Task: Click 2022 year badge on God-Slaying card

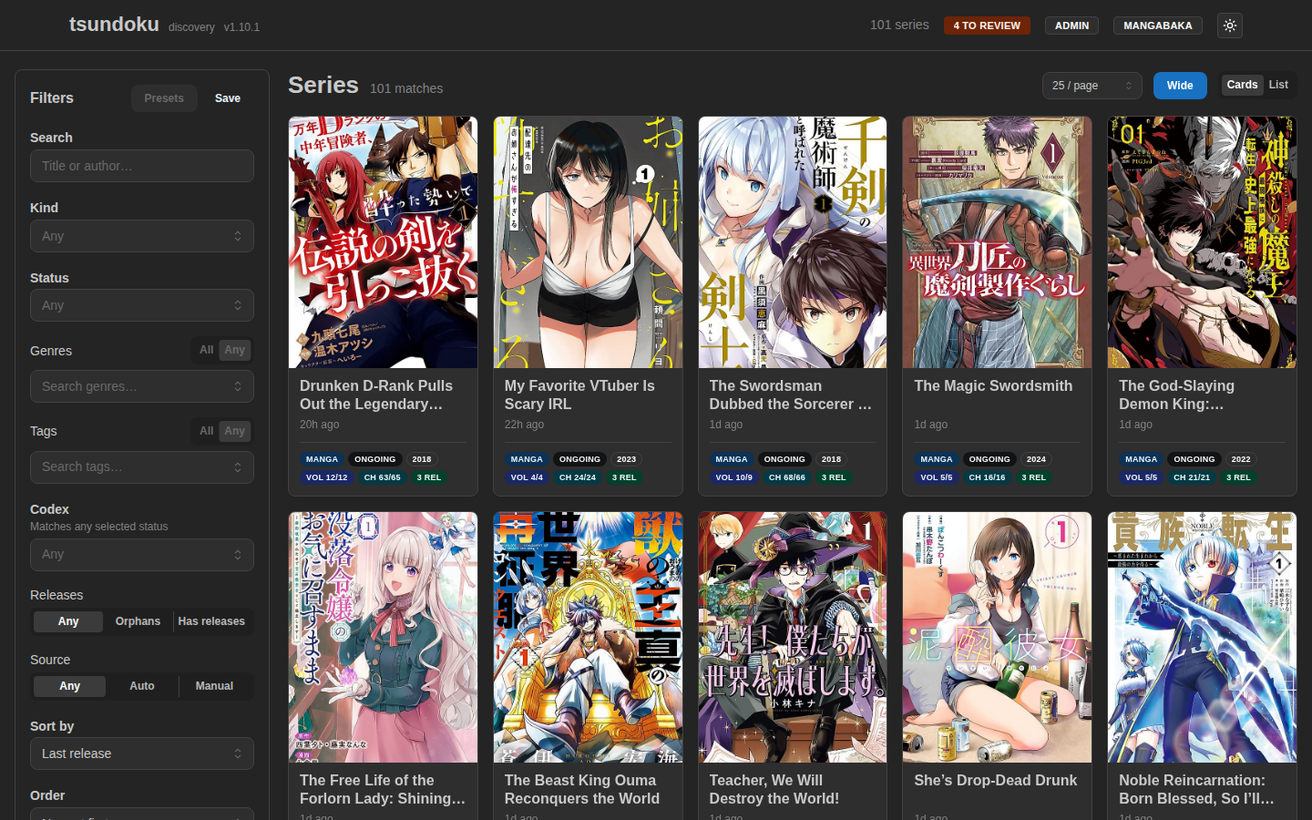Action: (x=1241, y=459)
